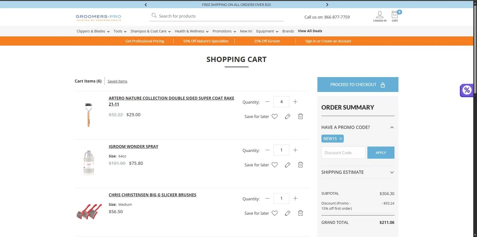Decrease quantity of Artero Coat Rake
Image resolution: width=477 pixels, height=237 pixels.
tap(267, 102)
